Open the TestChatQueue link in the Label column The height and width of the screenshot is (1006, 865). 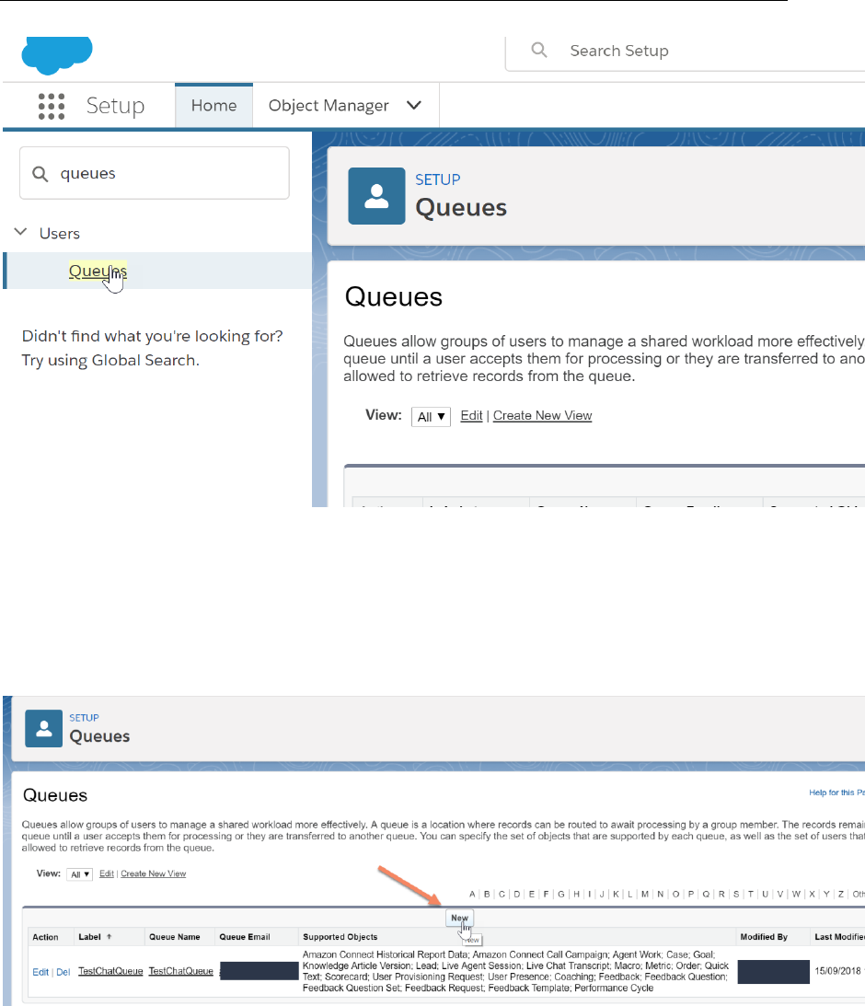[110, 971]
